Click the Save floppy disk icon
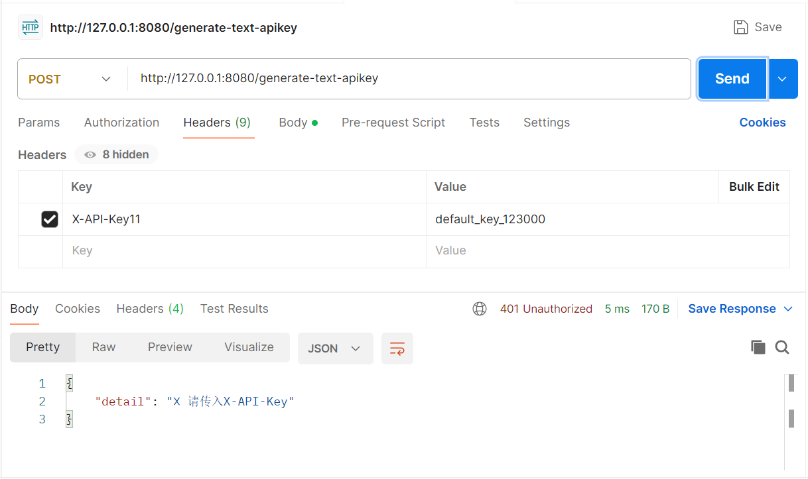The height and width of the screenshot is (479, 808). 740,27
